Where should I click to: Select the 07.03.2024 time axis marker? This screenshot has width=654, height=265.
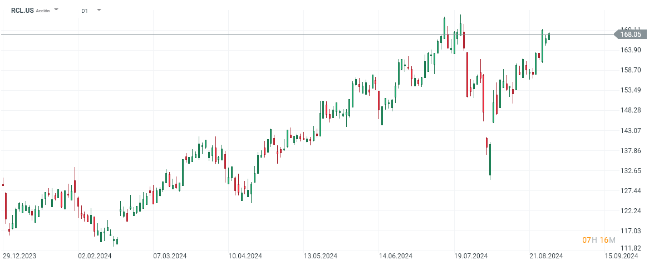click(x=169, y=256)
